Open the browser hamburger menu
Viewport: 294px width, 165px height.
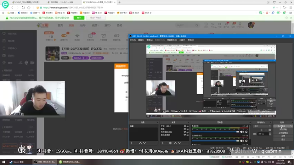coord(291,8)
